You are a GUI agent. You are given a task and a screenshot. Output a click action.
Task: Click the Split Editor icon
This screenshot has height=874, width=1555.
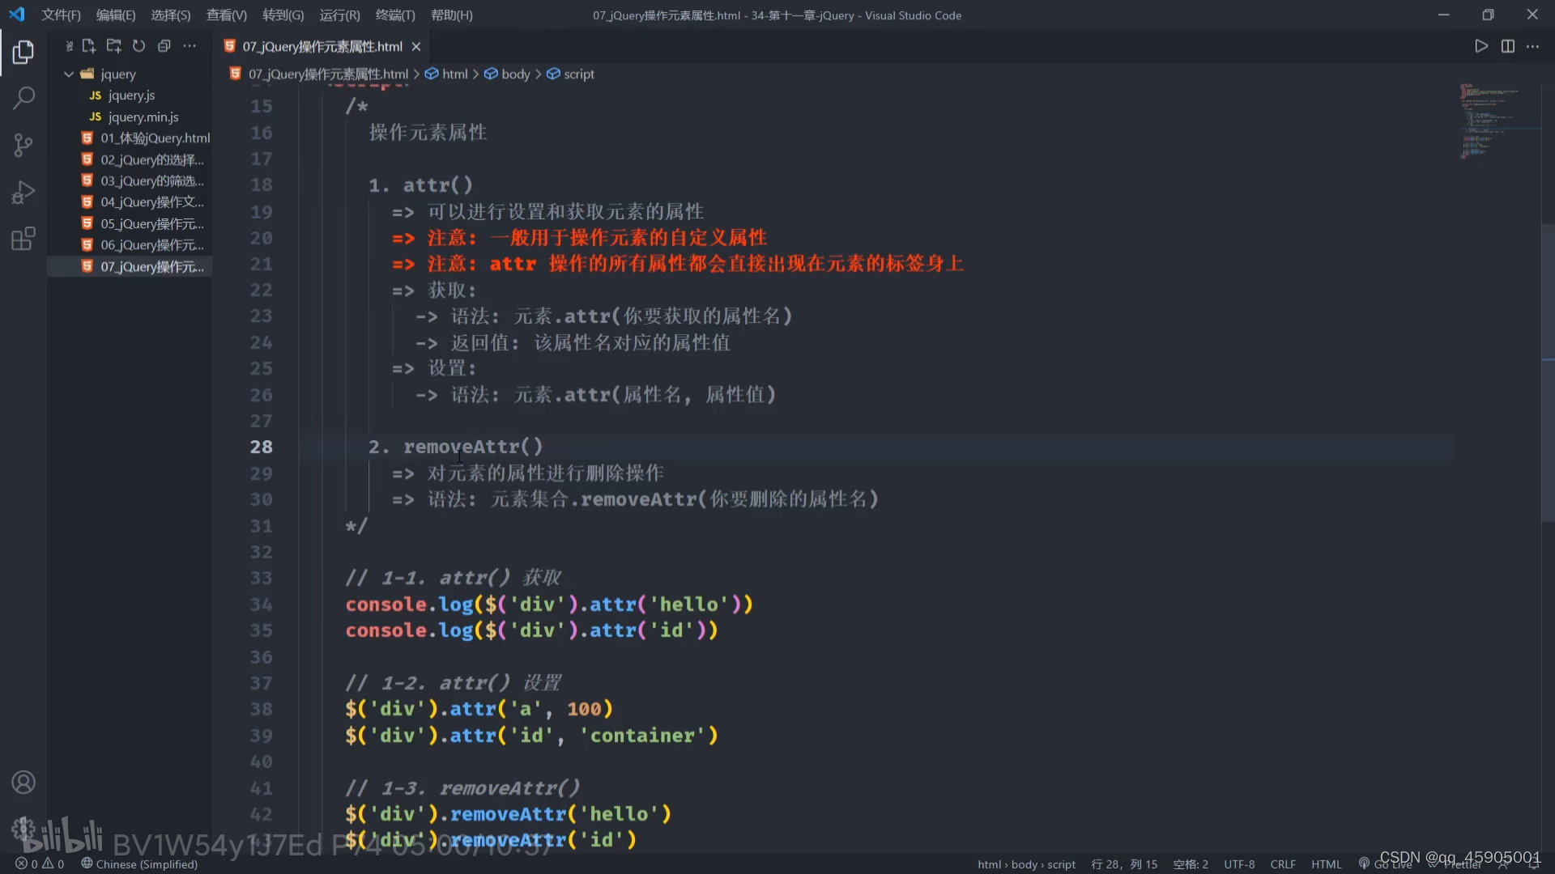click(1507, 46)
